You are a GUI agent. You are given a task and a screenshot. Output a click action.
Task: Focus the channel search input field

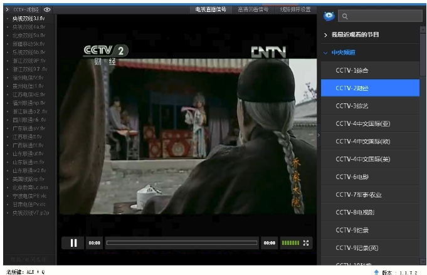(380, 16)
